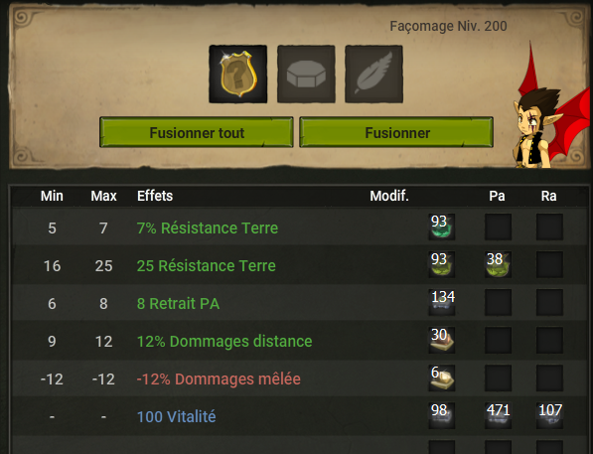Screen dimensions: 593x454
Task: Select the empty rune slot with octagon
Action: point(306,75)
